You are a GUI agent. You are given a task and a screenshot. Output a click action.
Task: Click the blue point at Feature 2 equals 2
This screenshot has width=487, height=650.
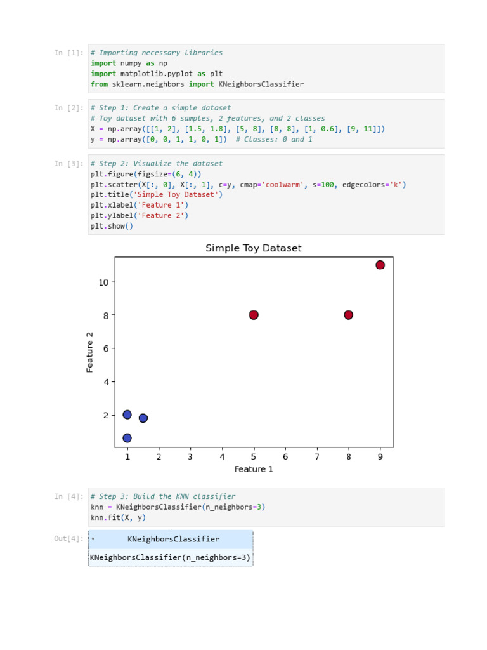pos(127,415)
